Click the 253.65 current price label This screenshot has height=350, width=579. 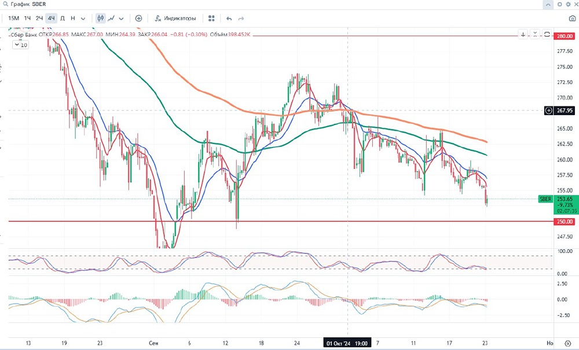click(x=565, y=199)
